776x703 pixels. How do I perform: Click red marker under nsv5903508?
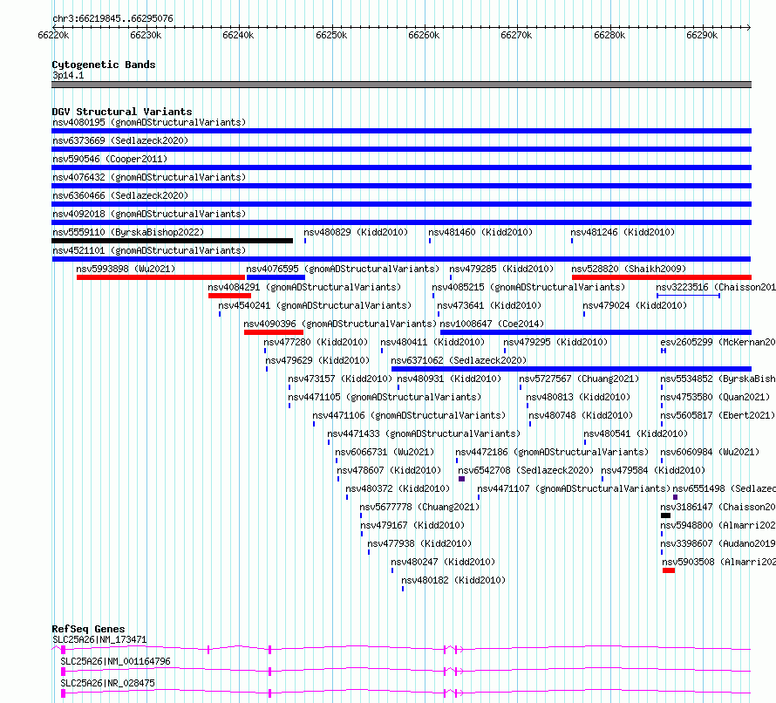click(x=669, y=570)
